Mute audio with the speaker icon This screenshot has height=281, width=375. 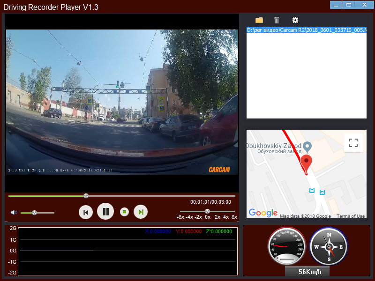pos(13,212)
